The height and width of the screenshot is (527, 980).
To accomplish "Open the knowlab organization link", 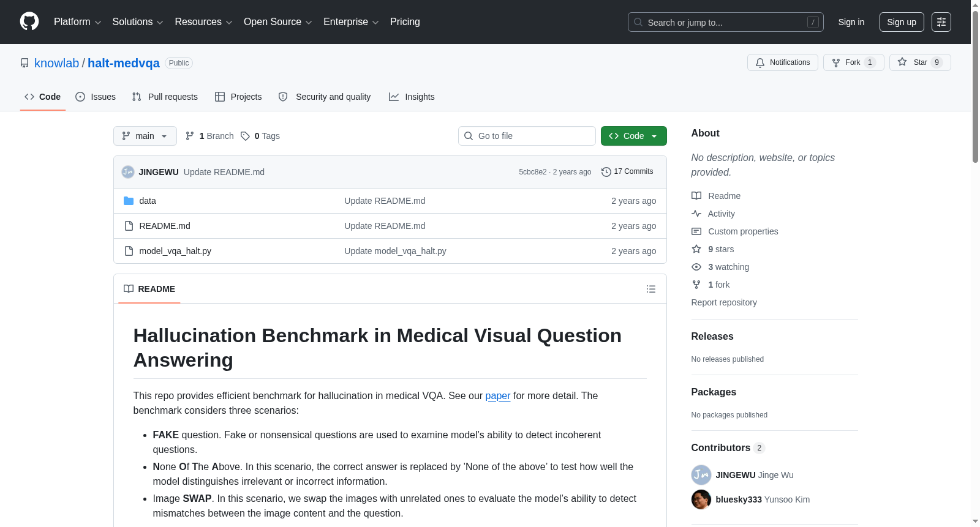I will (57, 63).
